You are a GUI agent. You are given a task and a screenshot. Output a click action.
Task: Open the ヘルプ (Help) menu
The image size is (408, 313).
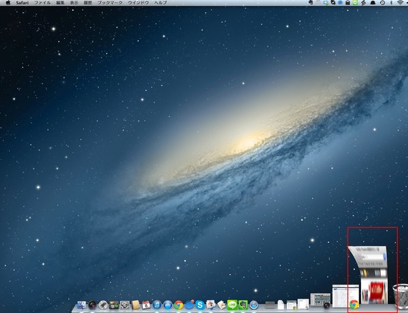click(160, 3)
